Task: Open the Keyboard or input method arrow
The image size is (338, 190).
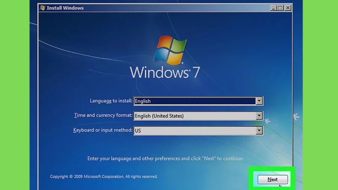Action: [259, 131]
